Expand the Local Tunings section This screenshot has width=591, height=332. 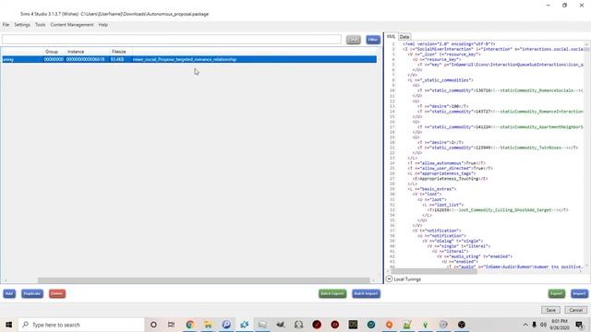389,279
